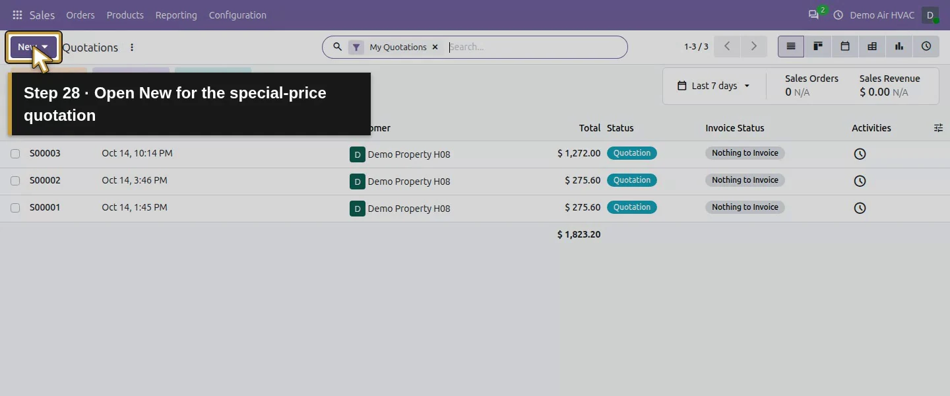Expand the Last 7 days dropdown

[714, 86]
